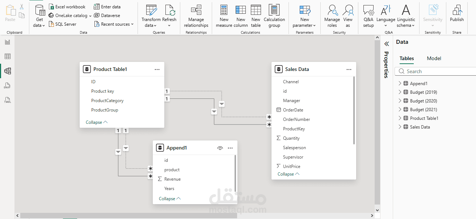Open Manage relationships dialog
This screenshot has height=219, width=476.
tap(196, 16)
